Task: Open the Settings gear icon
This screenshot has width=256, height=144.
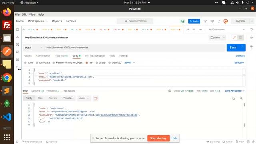Action: 212,21
